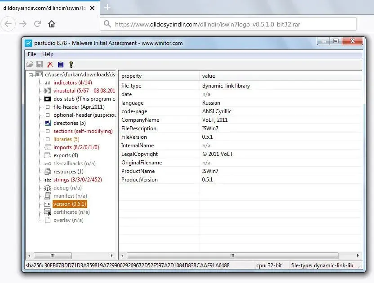Click the blue report list toolbar icon
The height and width of the screenshot is (283, 374).
click(x=60, y=65)
